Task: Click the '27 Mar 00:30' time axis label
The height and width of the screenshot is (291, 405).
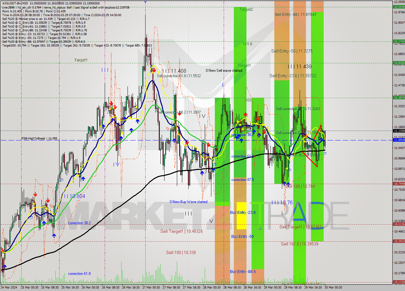Action: pos(150,288)
